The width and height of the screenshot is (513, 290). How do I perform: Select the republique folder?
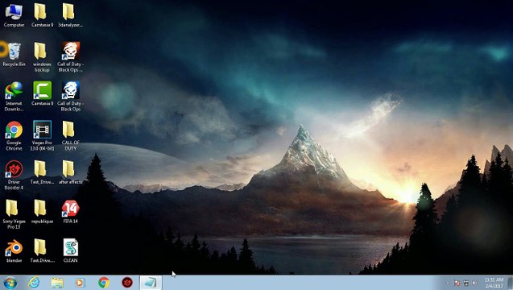(x=42, y=211)
